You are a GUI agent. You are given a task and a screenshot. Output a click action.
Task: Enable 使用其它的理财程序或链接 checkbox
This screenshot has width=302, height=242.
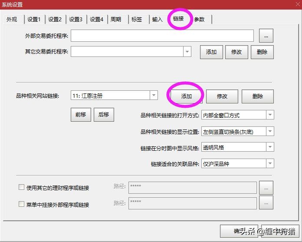click(x=21, y=187)
